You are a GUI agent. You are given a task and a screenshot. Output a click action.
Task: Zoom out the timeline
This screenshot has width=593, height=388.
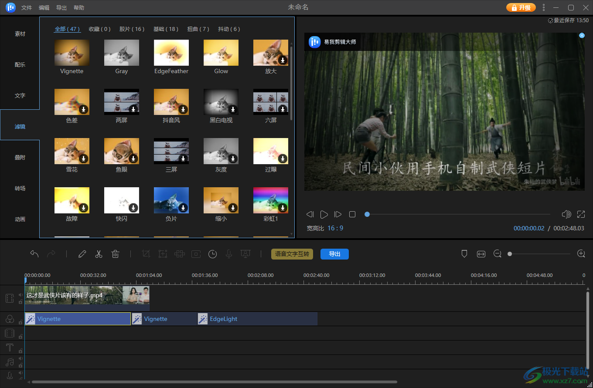(x=498, y=253)
